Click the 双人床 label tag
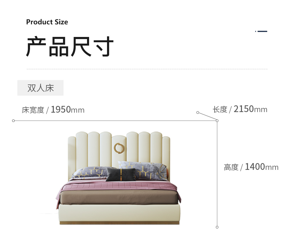This screenshot has width=294, height=247. (x=40, y=88)
